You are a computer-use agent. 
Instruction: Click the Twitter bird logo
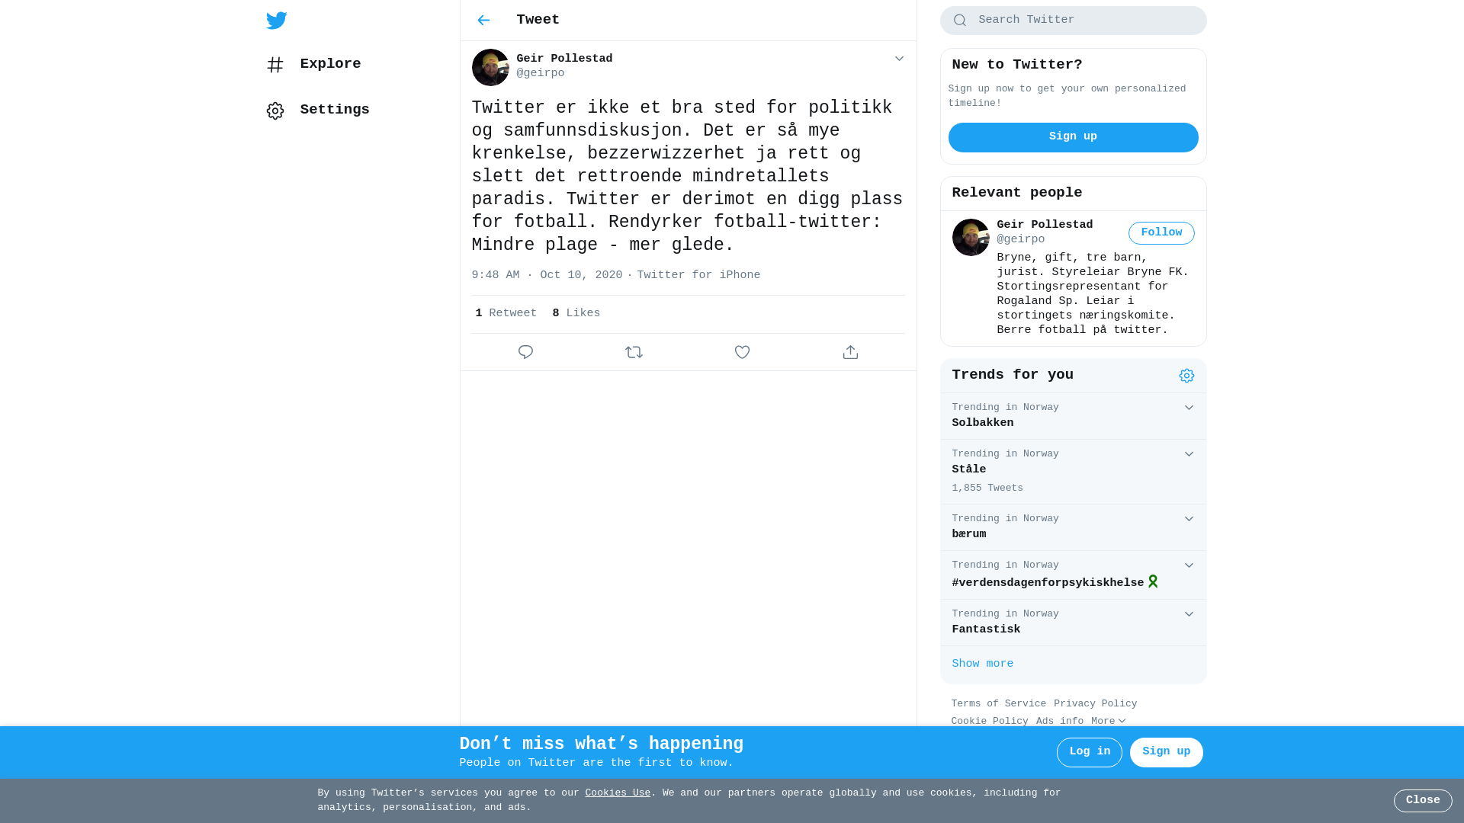click(x=276, y=21)
